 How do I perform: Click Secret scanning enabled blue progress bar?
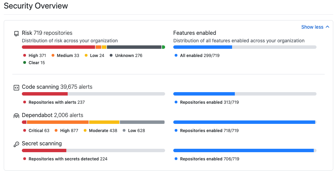point(243,150)
